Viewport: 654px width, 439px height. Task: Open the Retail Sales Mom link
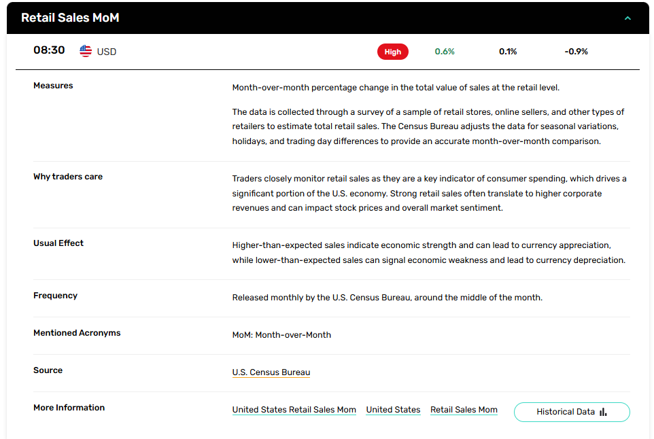(x=464, y=410)
